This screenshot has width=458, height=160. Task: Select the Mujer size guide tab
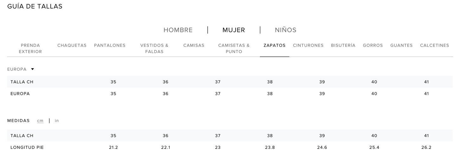(x=234, y=30)
